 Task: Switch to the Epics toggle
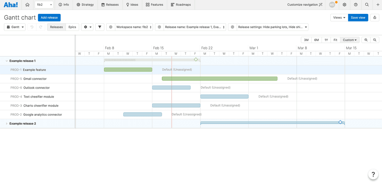pyautogui.click(x=72, y=27)
